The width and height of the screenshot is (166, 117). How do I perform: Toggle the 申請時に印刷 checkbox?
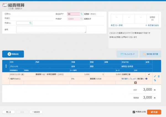134,112
